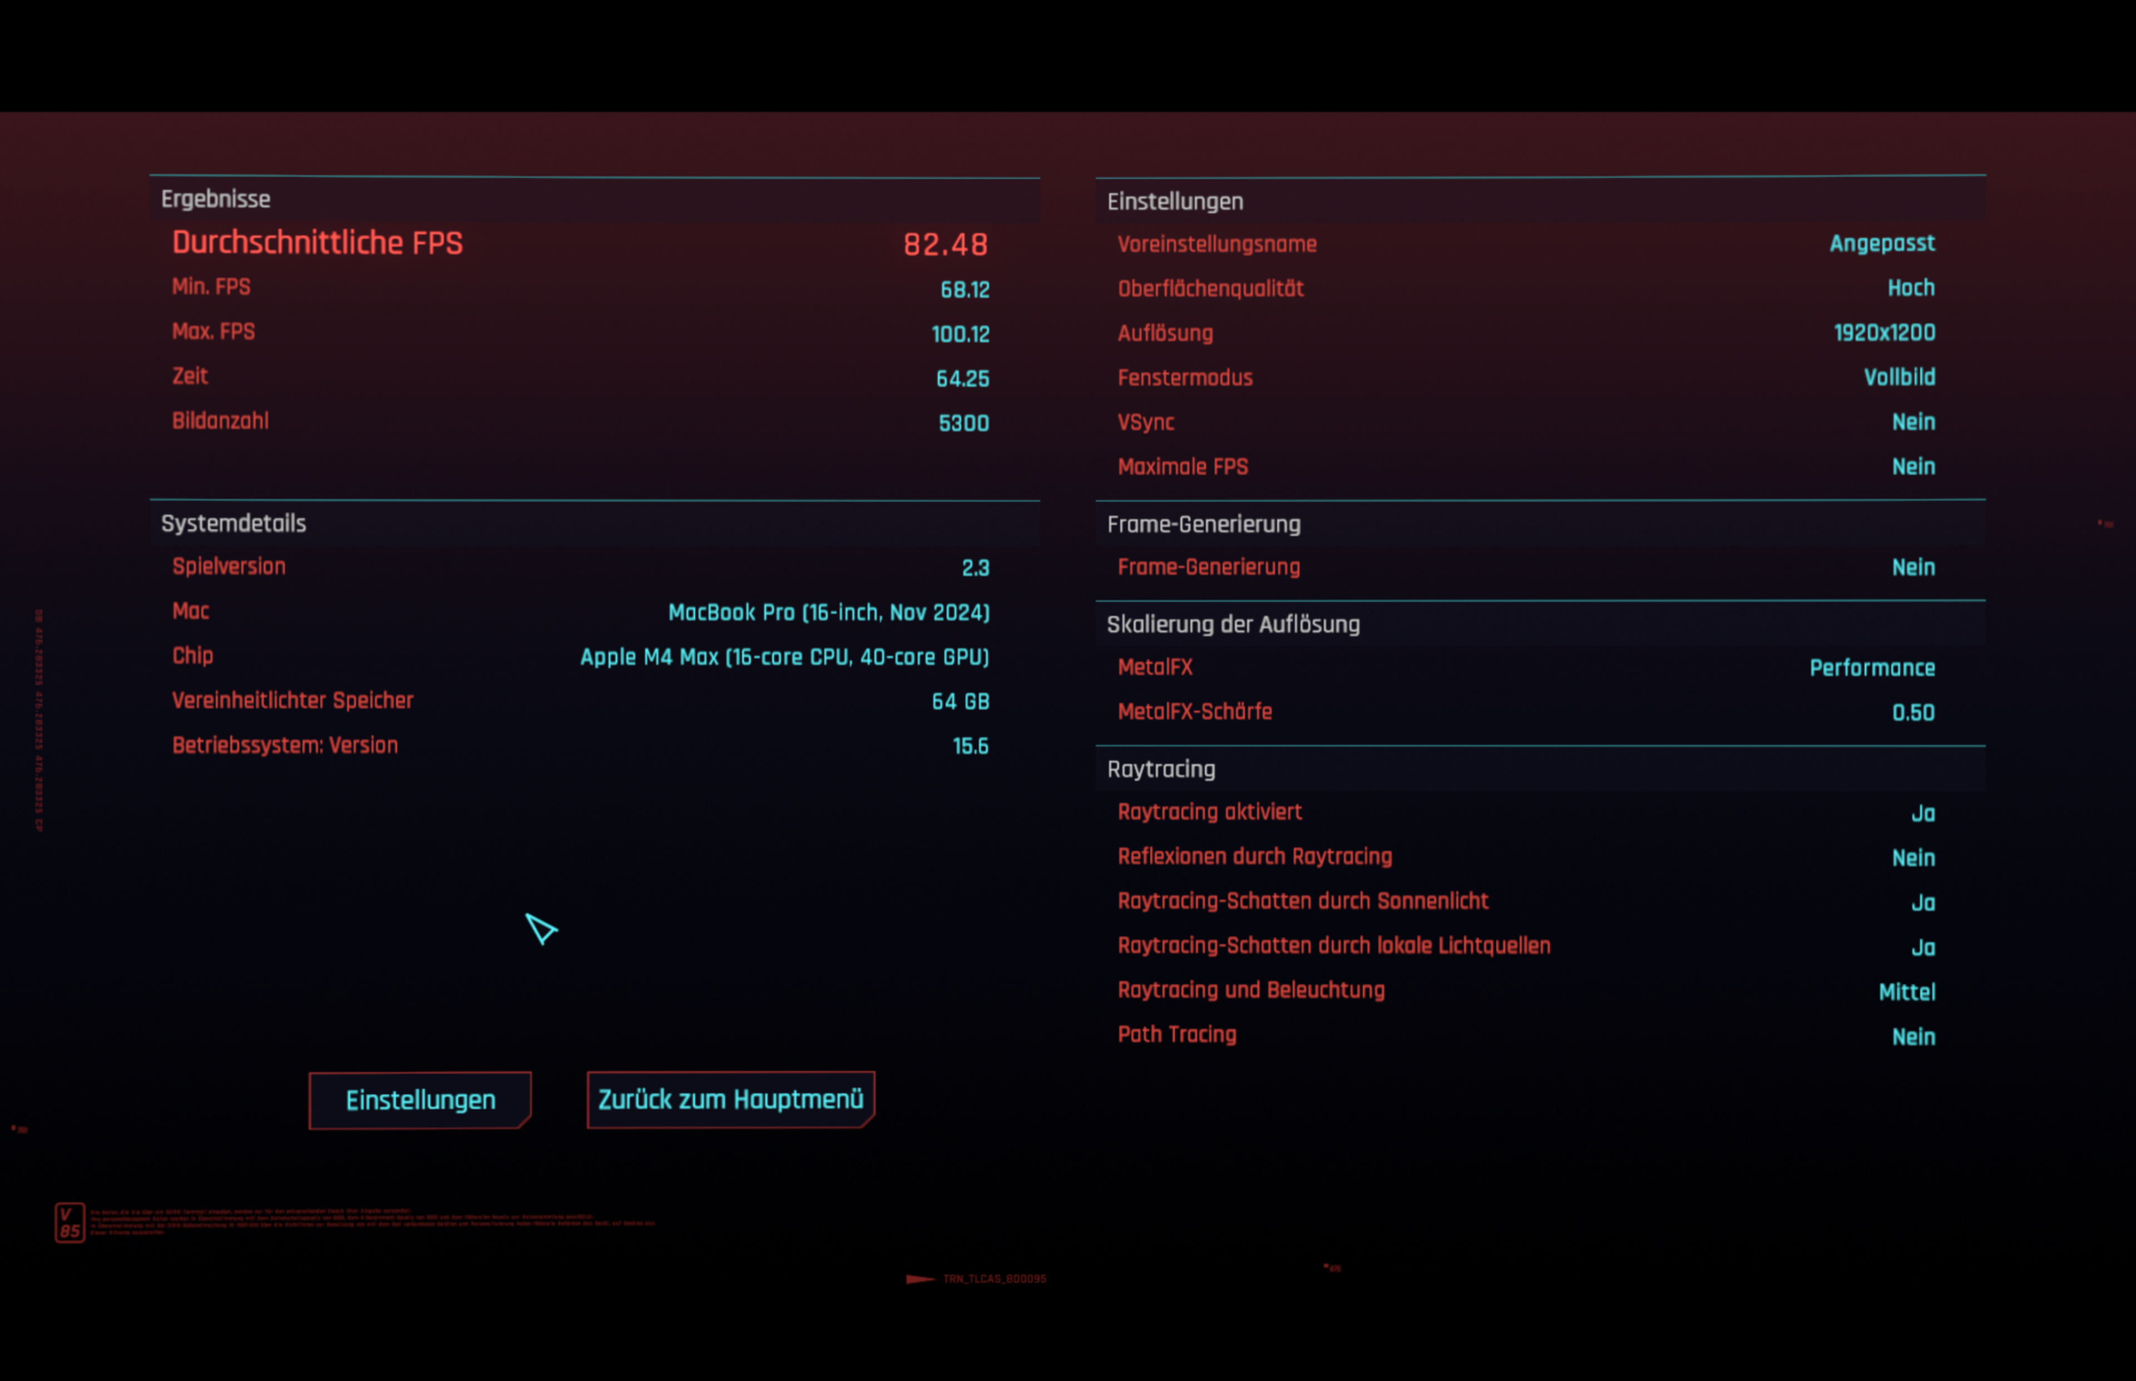Click the Einstellungen button
The height and width of the screenshot is (1381, 2136).
pos(419,1099)
